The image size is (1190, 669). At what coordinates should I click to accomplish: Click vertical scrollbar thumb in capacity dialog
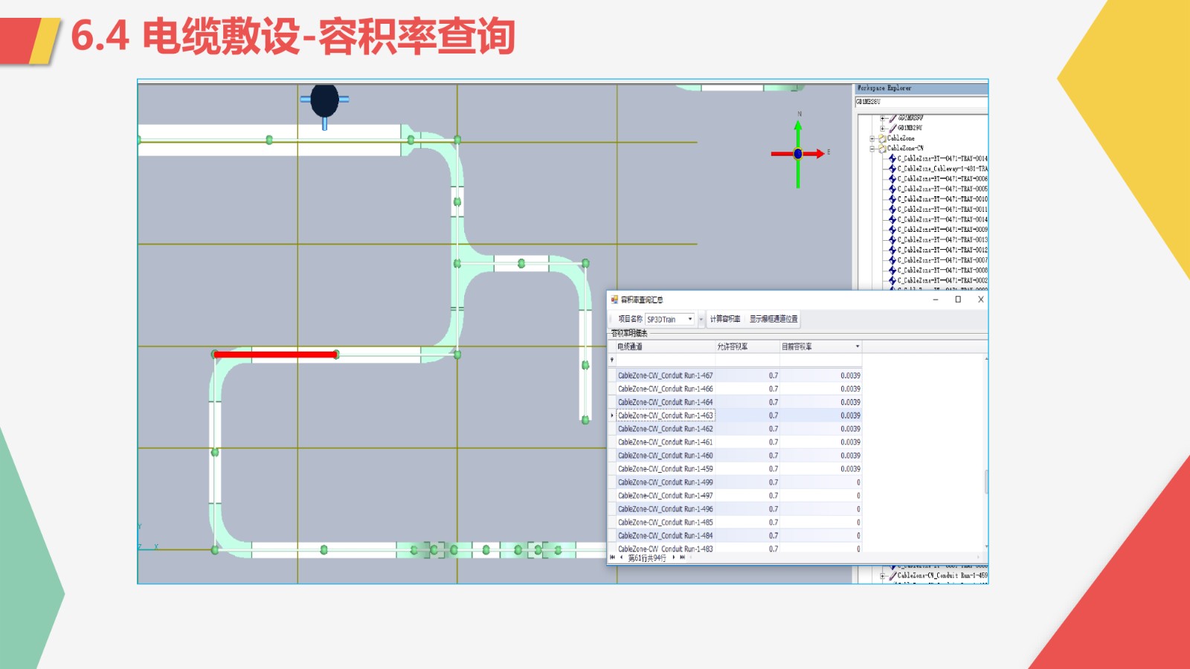click(x=986, y=482)
